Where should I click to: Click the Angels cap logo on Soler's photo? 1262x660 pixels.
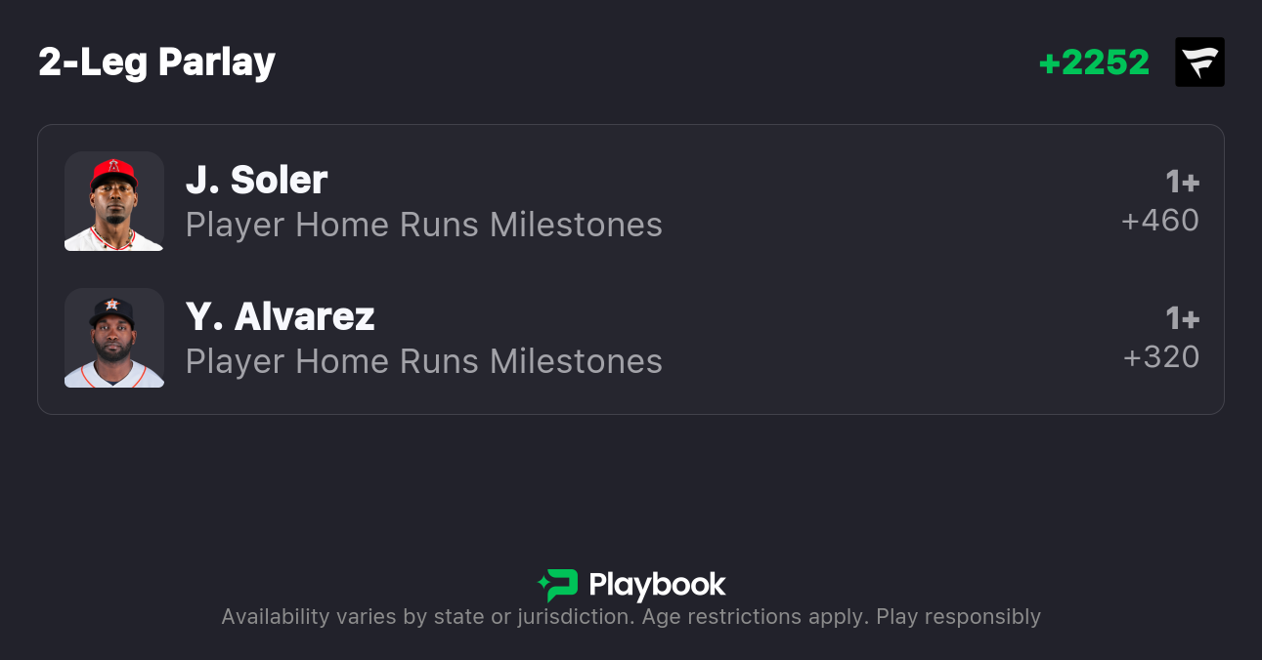tap(113, 166)
